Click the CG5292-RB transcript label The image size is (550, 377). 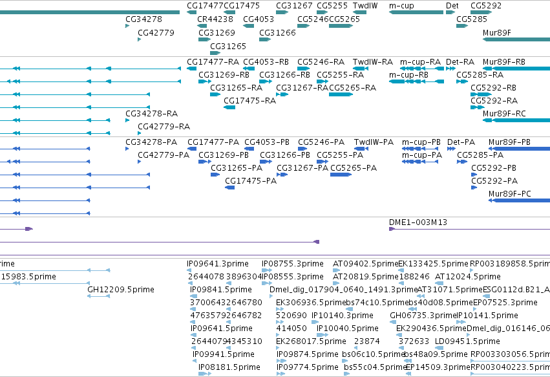(493, 88)
